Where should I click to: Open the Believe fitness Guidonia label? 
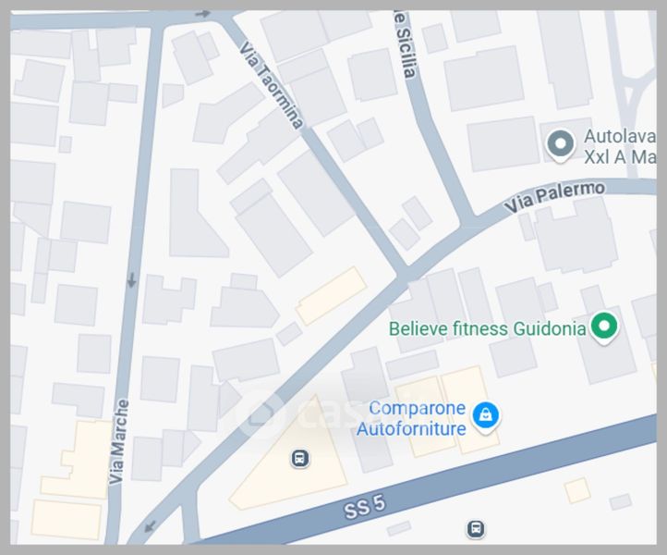coord(488,328)
